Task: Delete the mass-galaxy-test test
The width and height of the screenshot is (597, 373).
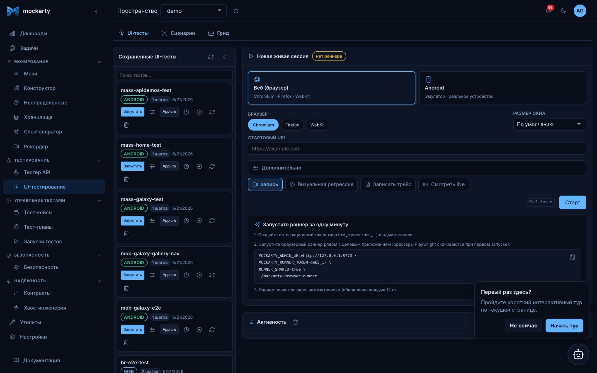Action: tap(126, 233)
